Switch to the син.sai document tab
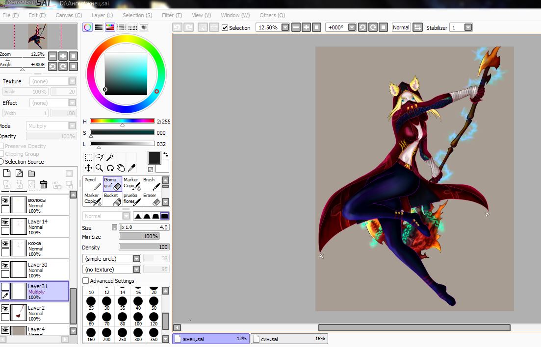Screen dimensions: 541x347 [x=289, y=339]
